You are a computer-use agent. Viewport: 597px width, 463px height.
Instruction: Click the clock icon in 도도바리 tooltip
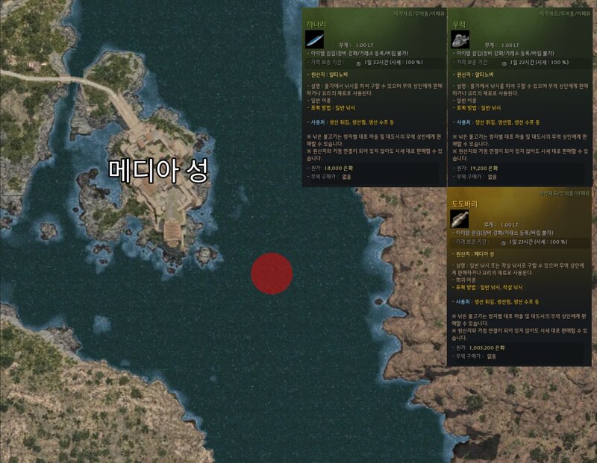pyautogui.click(x=503, y=243)
